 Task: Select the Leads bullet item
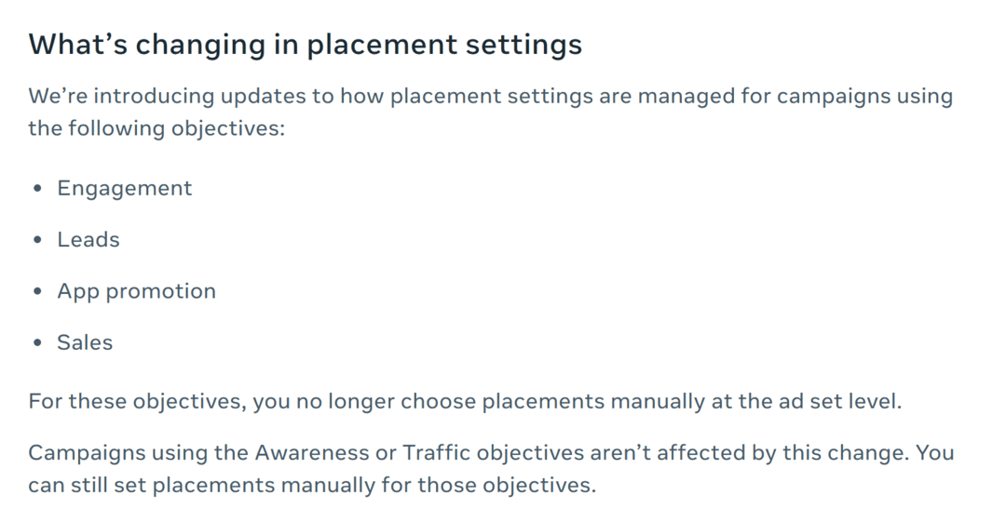(x=88, y=240)
